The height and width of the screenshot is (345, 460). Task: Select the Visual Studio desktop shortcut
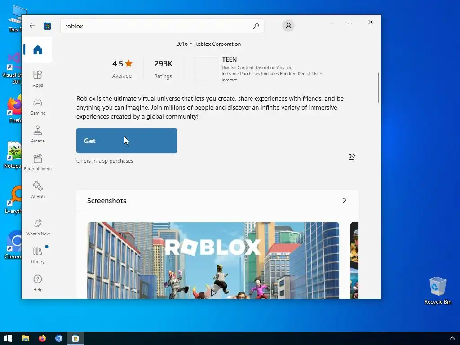pos(12,69)
